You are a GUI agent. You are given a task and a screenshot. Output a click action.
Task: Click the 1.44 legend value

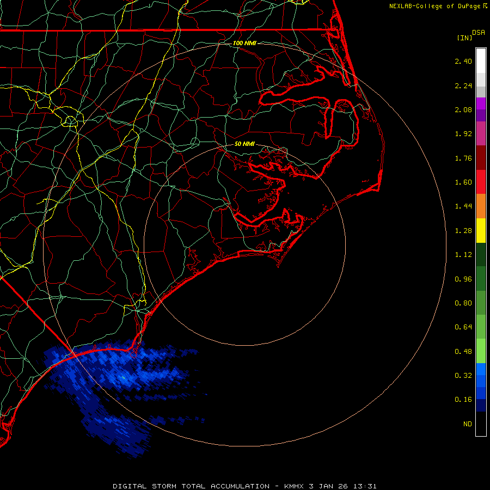tap(463, 206)
